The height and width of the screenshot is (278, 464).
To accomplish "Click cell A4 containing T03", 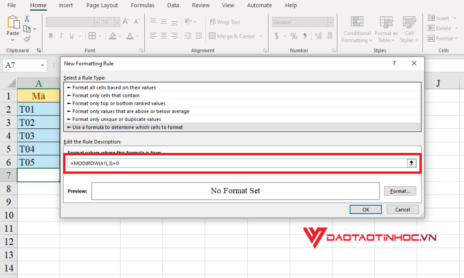I will pos(39,136).
